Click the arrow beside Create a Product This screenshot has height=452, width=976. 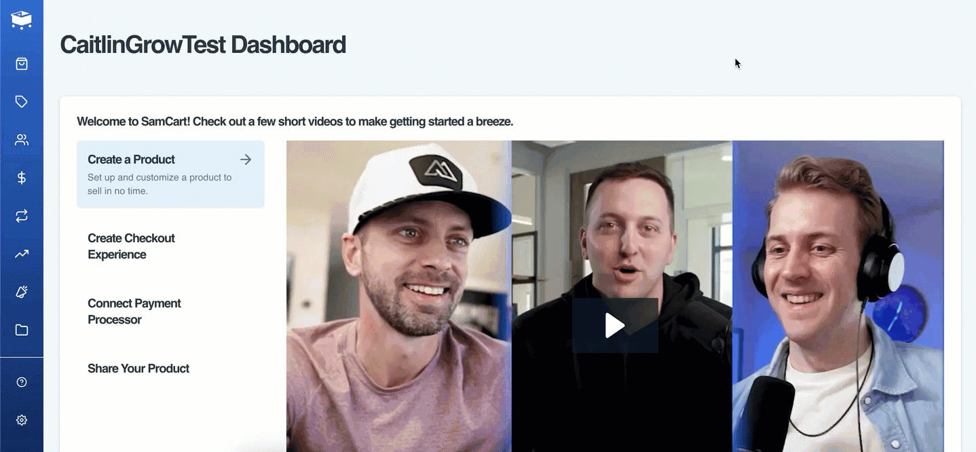pos(246,159)
